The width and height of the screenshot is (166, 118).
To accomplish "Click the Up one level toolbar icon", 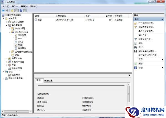I will click(x=12, y=10).
